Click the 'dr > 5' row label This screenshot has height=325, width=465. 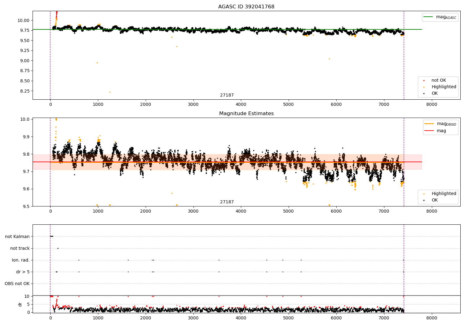[x=23, y=272]
